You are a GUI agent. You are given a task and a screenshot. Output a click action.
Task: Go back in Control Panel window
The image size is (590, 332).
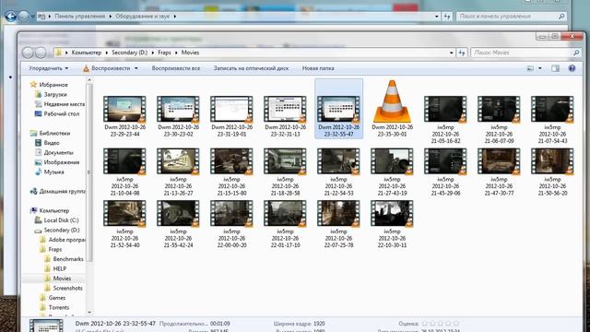click(x=10, y=17)
